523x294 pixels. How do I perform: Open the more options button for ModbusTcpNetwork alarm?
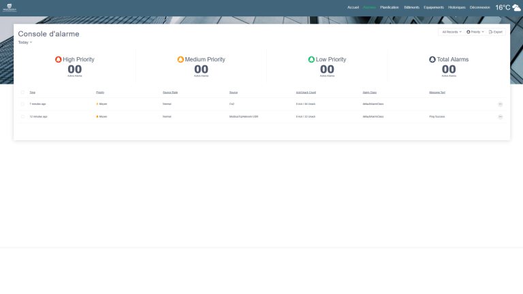point(501,116)
